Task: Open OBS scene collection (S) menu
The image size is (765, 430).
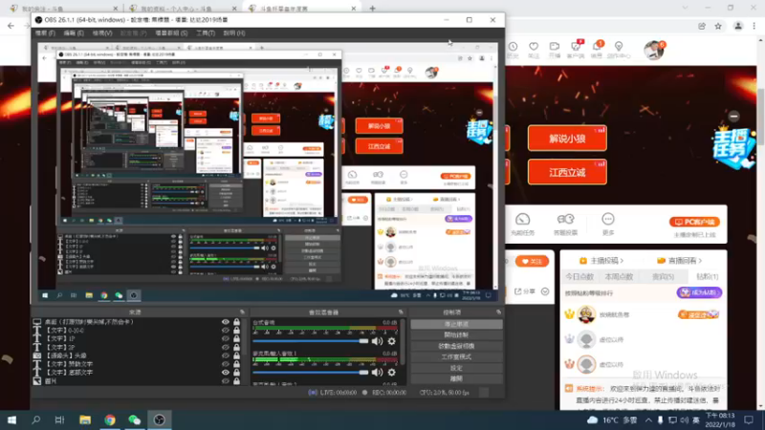Action: point(171,33)
